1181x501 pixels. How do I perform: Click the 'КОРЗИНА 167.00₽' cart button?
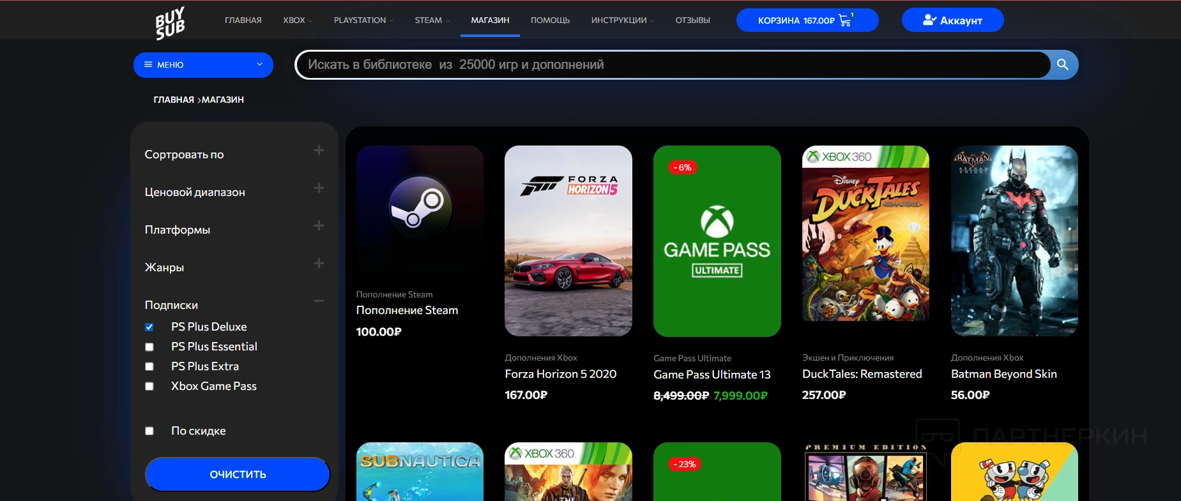coord(807,20)
